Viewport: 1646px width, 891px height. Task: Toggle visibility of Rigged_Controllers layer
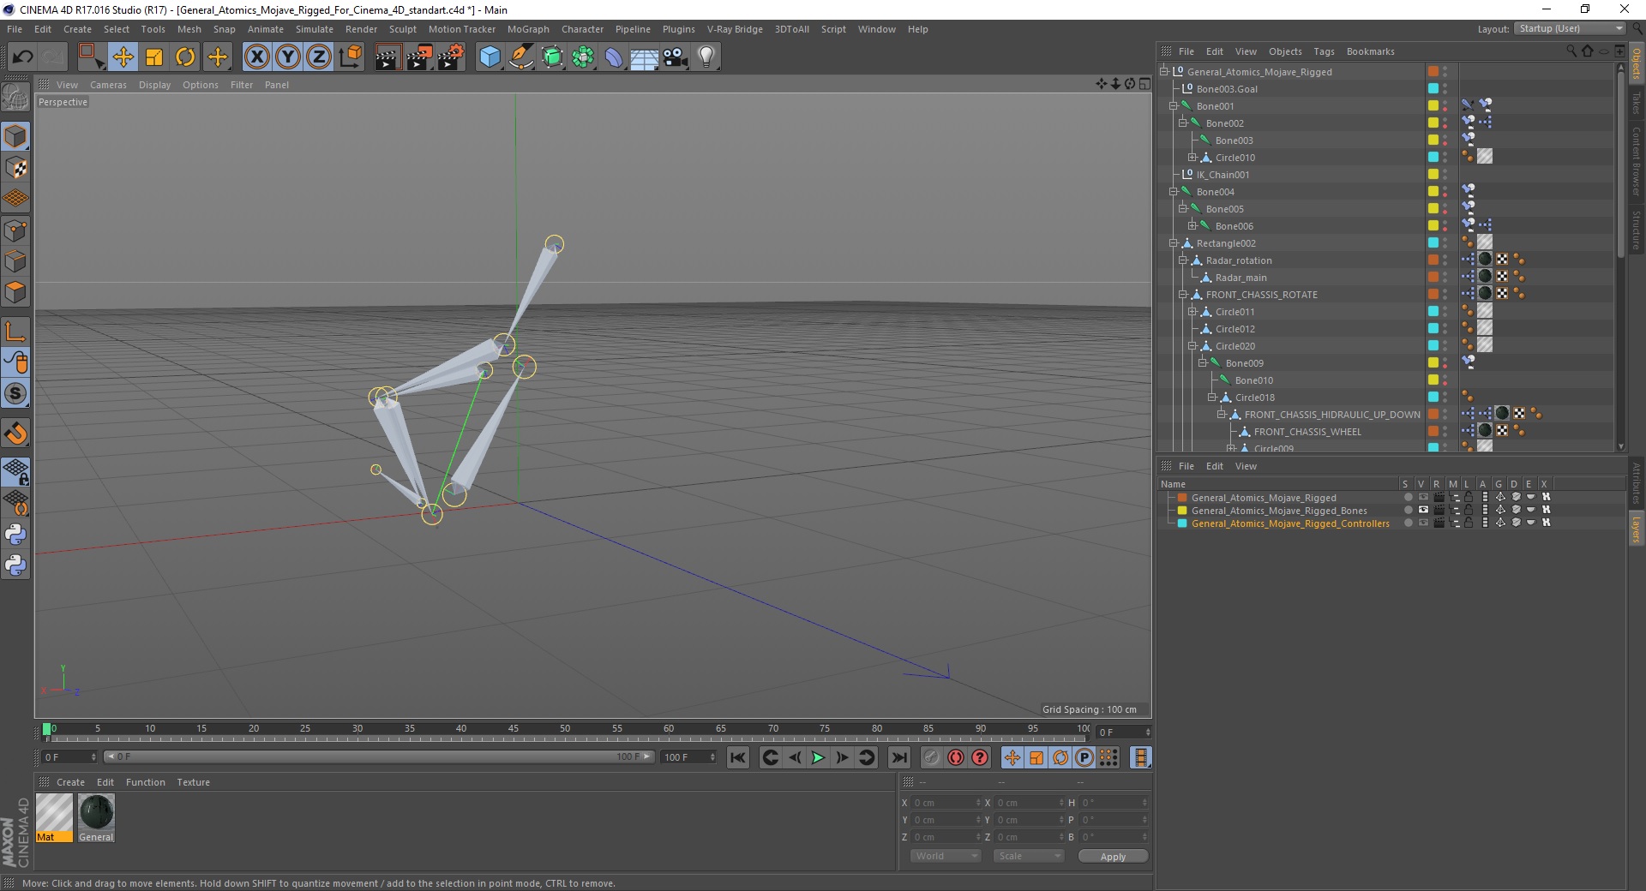click(1423, 523)
